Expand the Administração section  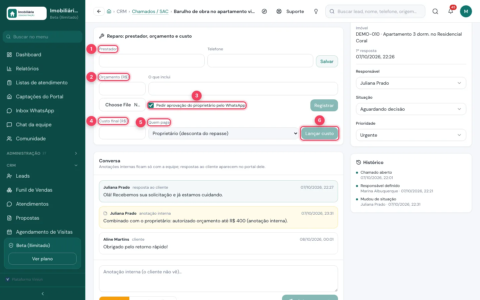pyautogui.click(x=43, y=153)
